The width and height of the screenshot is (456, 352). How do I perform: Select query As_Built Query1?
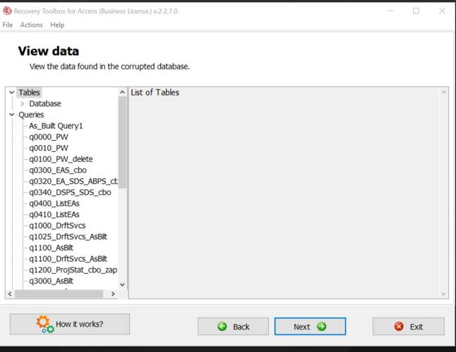pos(56,126)
